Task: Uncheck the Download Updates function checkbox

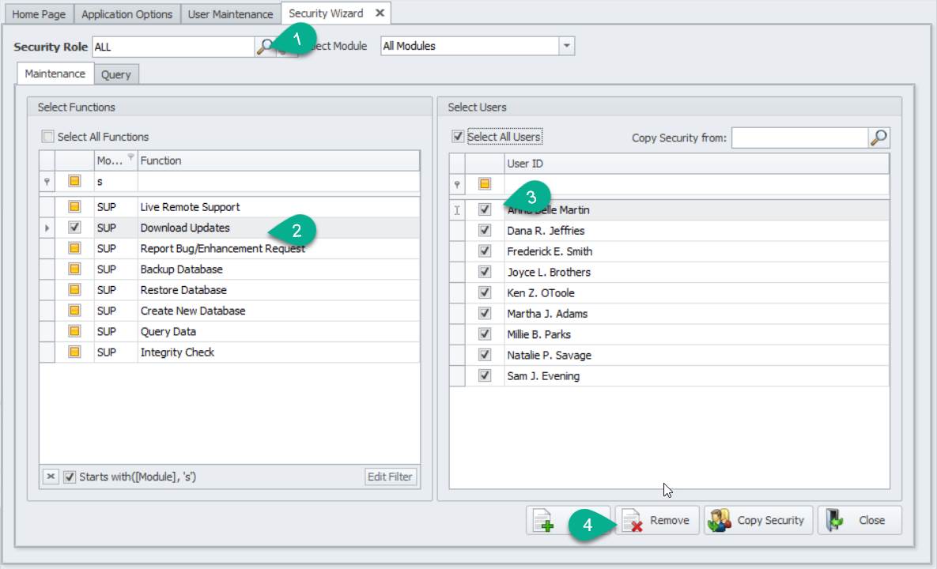Action: click(x=74, y=228)
